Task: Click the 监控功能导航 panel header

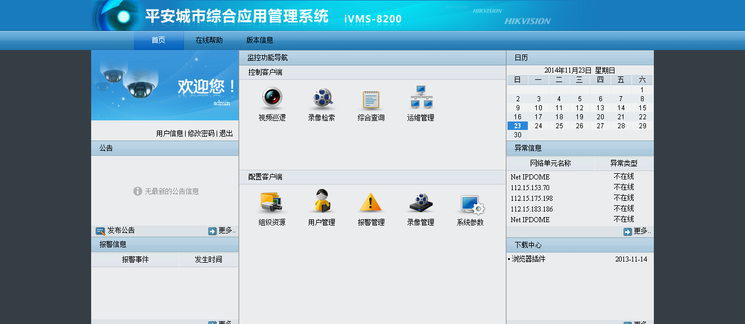Action: point(372,57)
